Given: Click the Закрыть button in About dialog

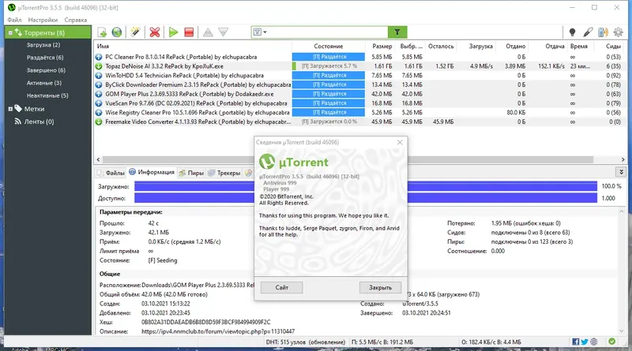Looking at the screenshot, I should point(381,287).
